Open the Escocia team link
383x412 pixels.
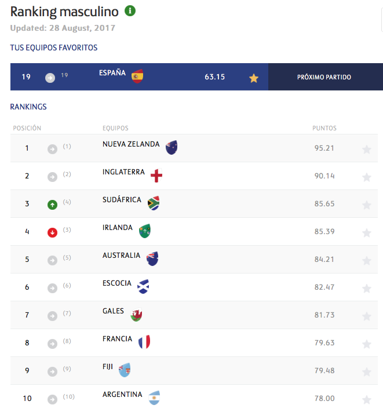(117, 283)
